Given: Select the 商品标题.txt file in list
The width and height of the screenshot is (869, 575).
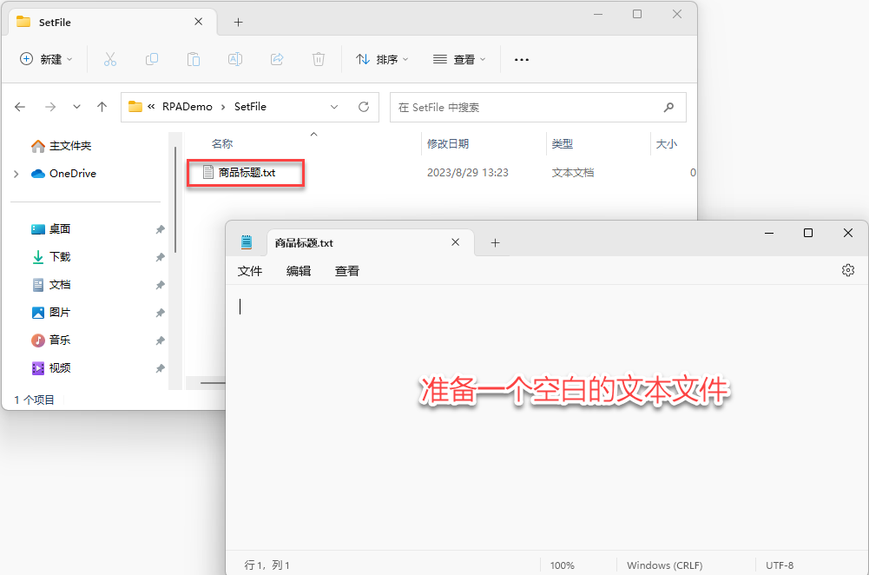Looking at the screenshot, I should (247, 173).
